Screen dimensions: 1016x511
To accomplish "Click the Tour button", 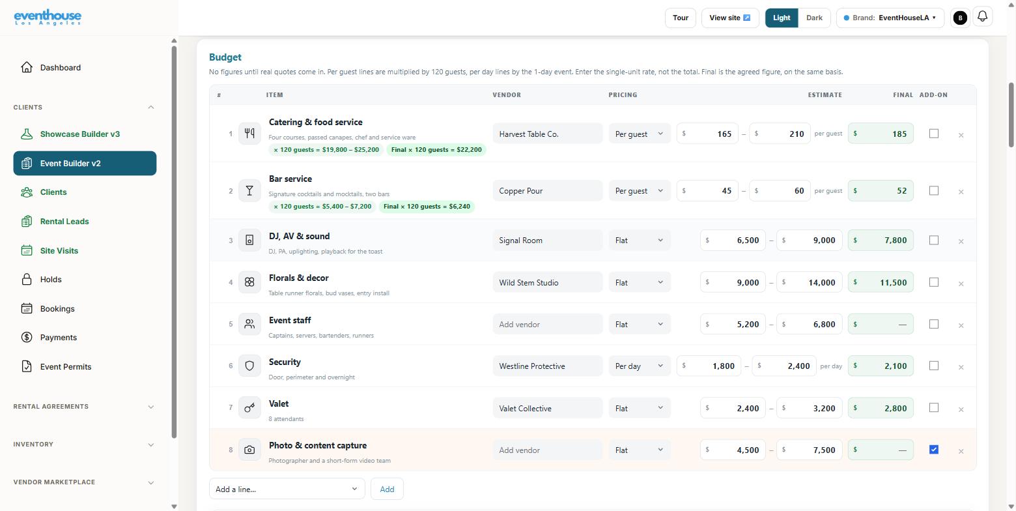I will click(x=681, y=18).
